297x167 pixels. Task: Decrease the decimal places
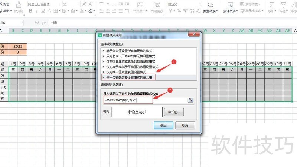(198, 11)
